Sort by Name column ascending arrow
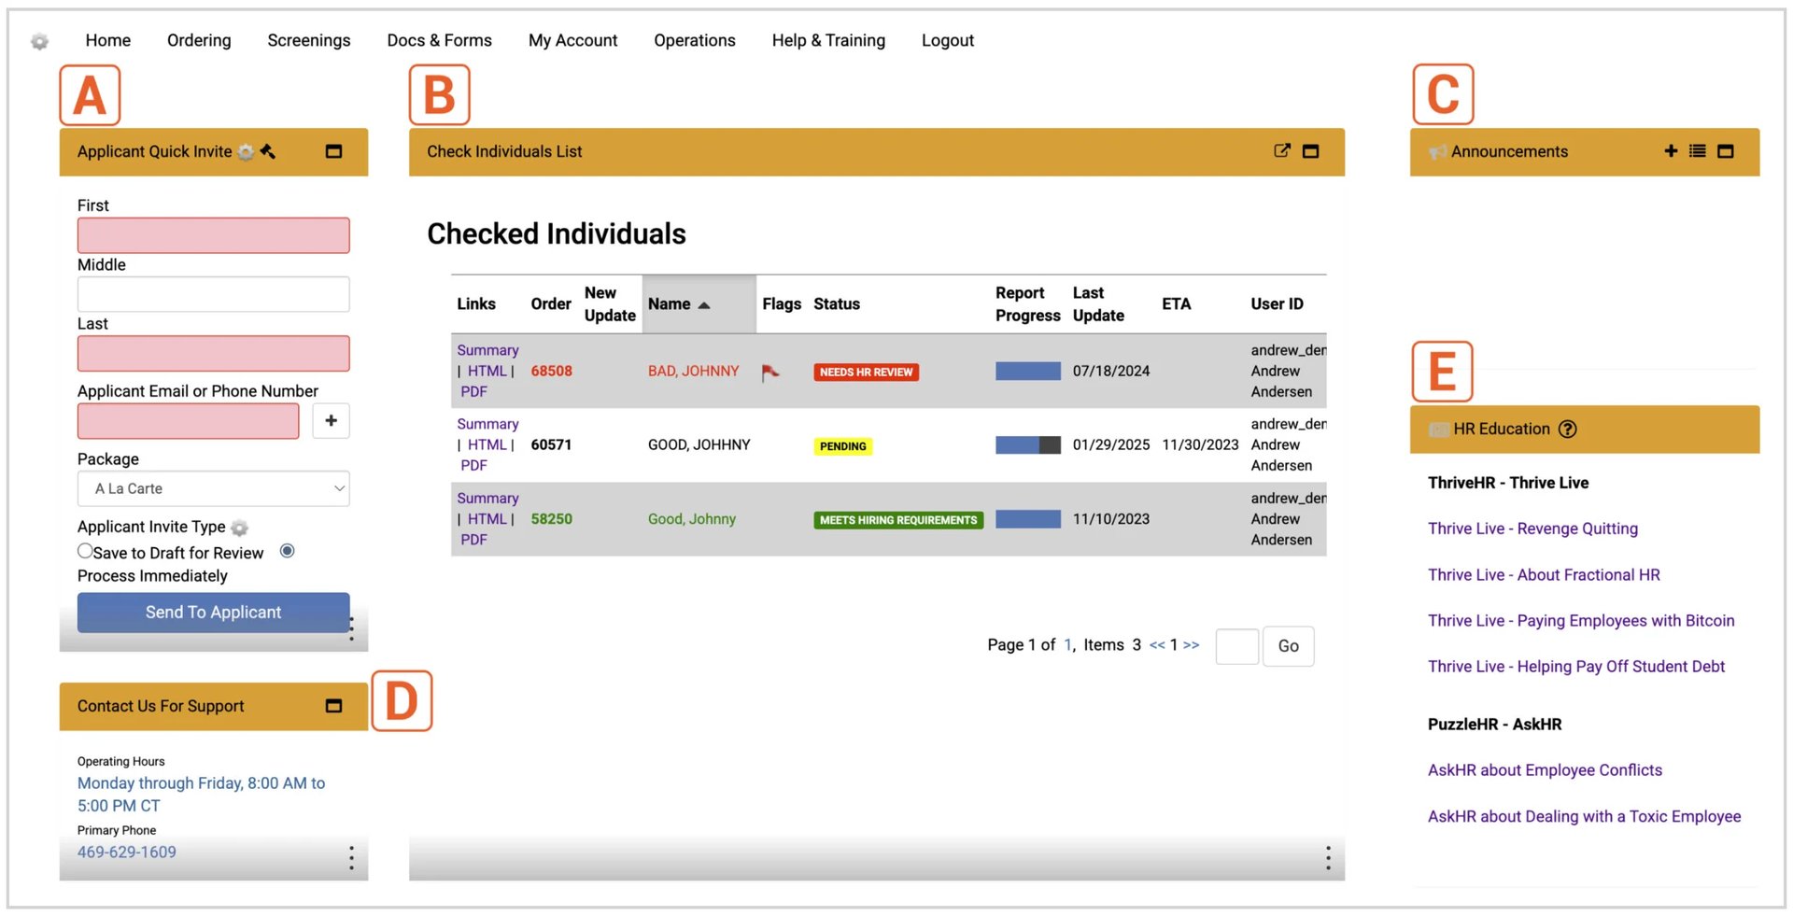This screenshot has height=916, width=1793. pyautogui.click(x=704, y=305)
